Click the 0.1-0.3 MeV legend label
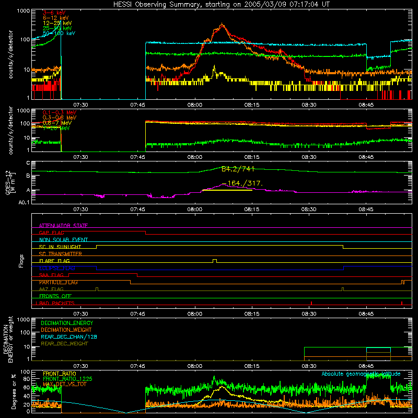 (x=60, y=112)
